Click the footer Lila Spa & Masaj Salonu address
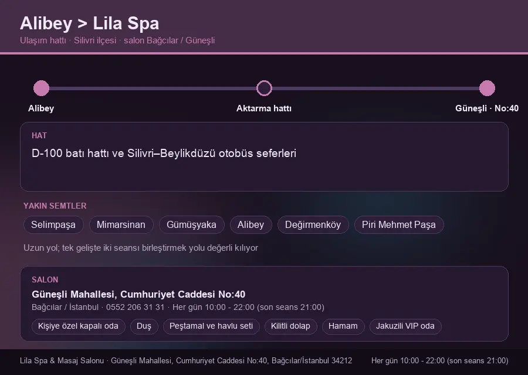Screen dimensions: 528x375 (186, 361)
